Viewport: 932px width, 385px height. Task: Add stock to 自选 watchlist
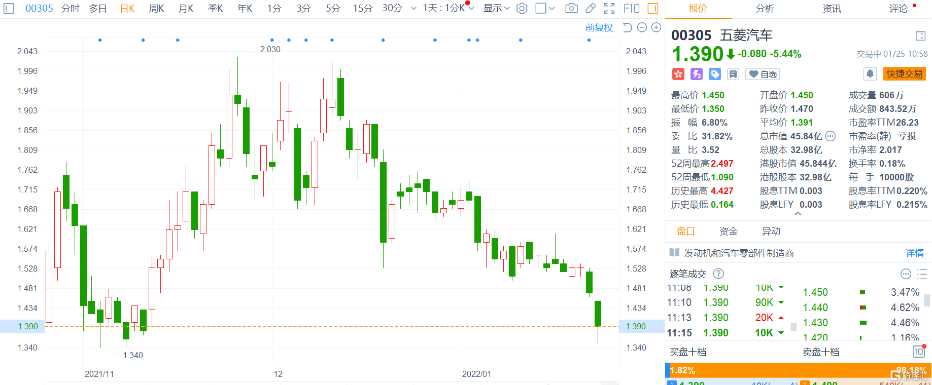click(x=763, y=74)
